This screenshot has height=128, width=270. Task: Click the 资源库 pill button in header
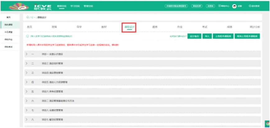tap(210, 6)
